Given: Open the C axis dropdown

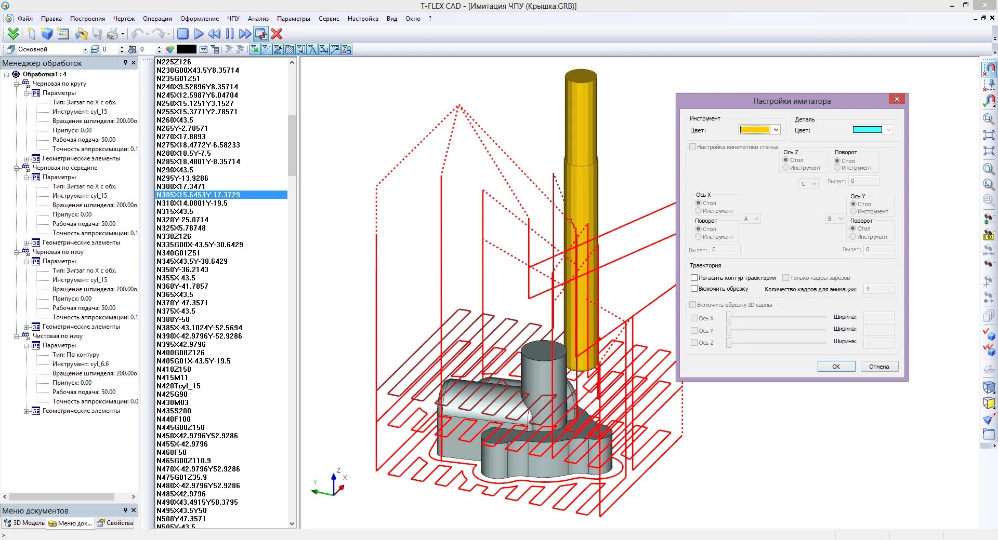Looking at the screenshot, I should coord(808,183).
